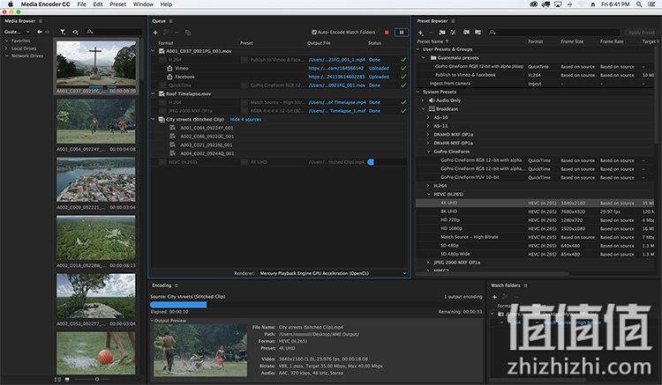
Task: Open Vimeo uploaded URL link
Action: point(336,68)
